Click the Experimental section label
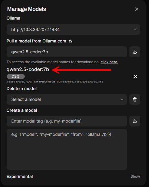149x187 pixels. click(x=20, y=176)
